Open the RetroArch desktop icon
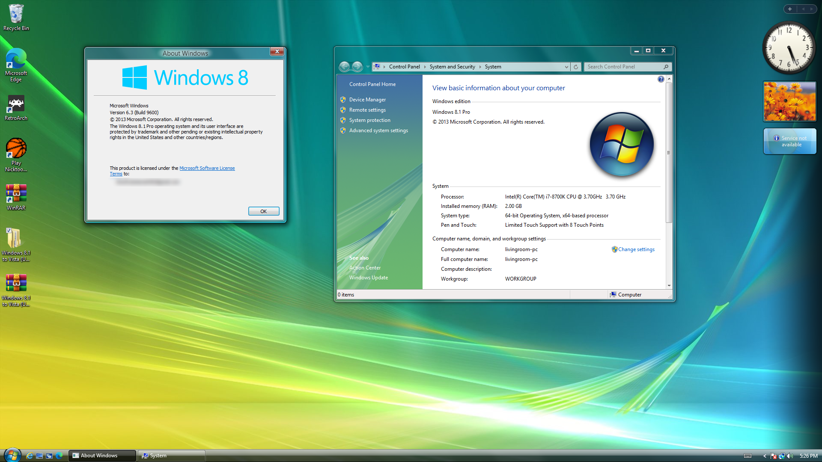 [x=15, y=105]
